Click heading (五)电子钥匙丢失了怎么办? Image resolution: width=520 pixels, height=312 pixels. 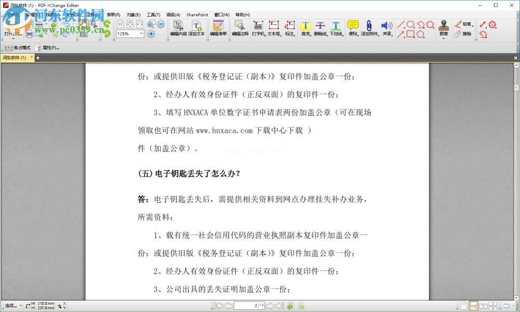click(x=189, y=173)
